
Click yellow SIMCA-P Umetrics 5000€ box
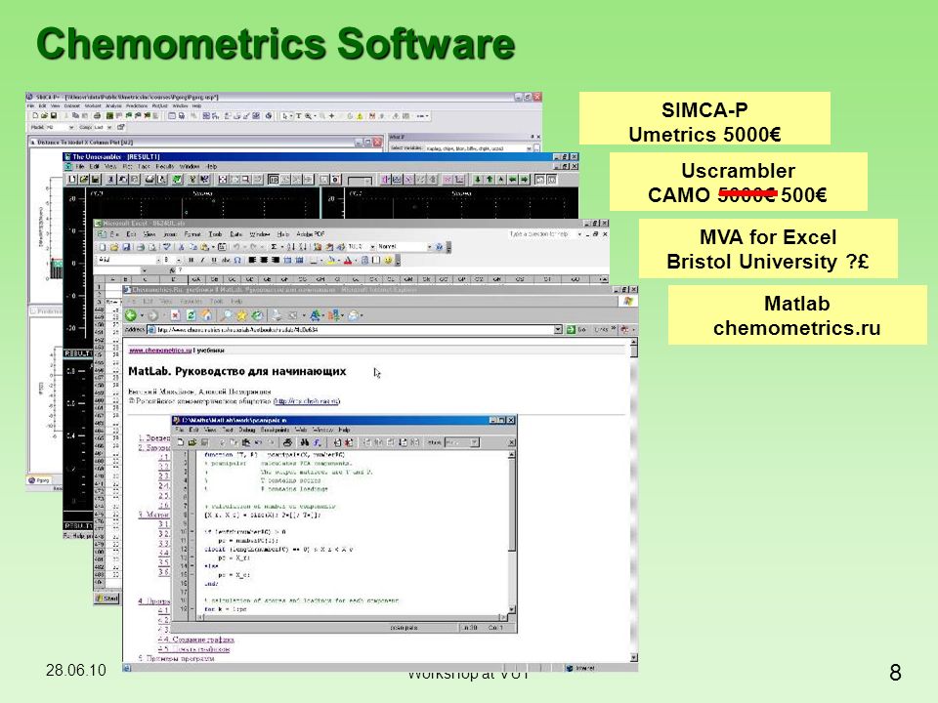(x=704, y=118)
